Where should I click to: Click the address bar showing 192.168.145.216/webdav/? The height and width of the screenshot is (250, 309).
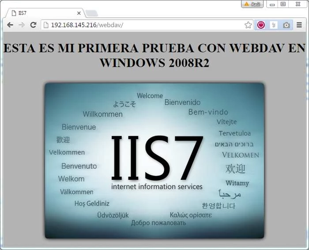pos(147,25)
